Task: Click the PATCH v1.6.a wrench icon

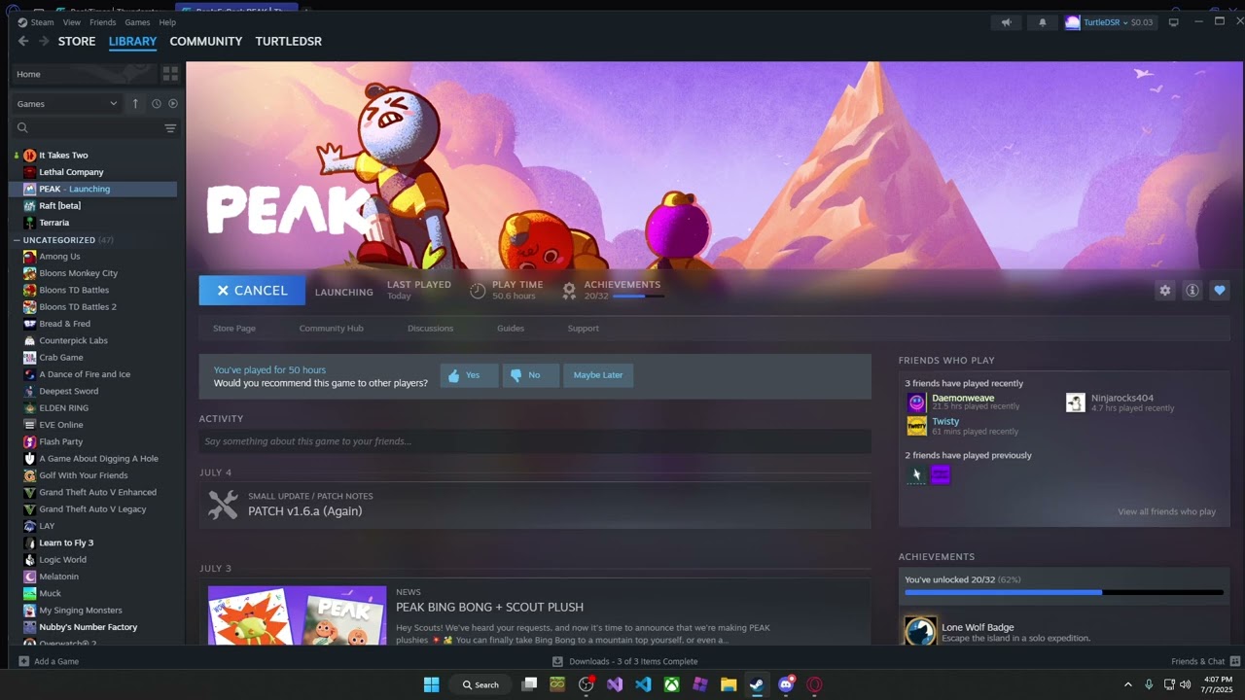Action: (x=223, y=504)
